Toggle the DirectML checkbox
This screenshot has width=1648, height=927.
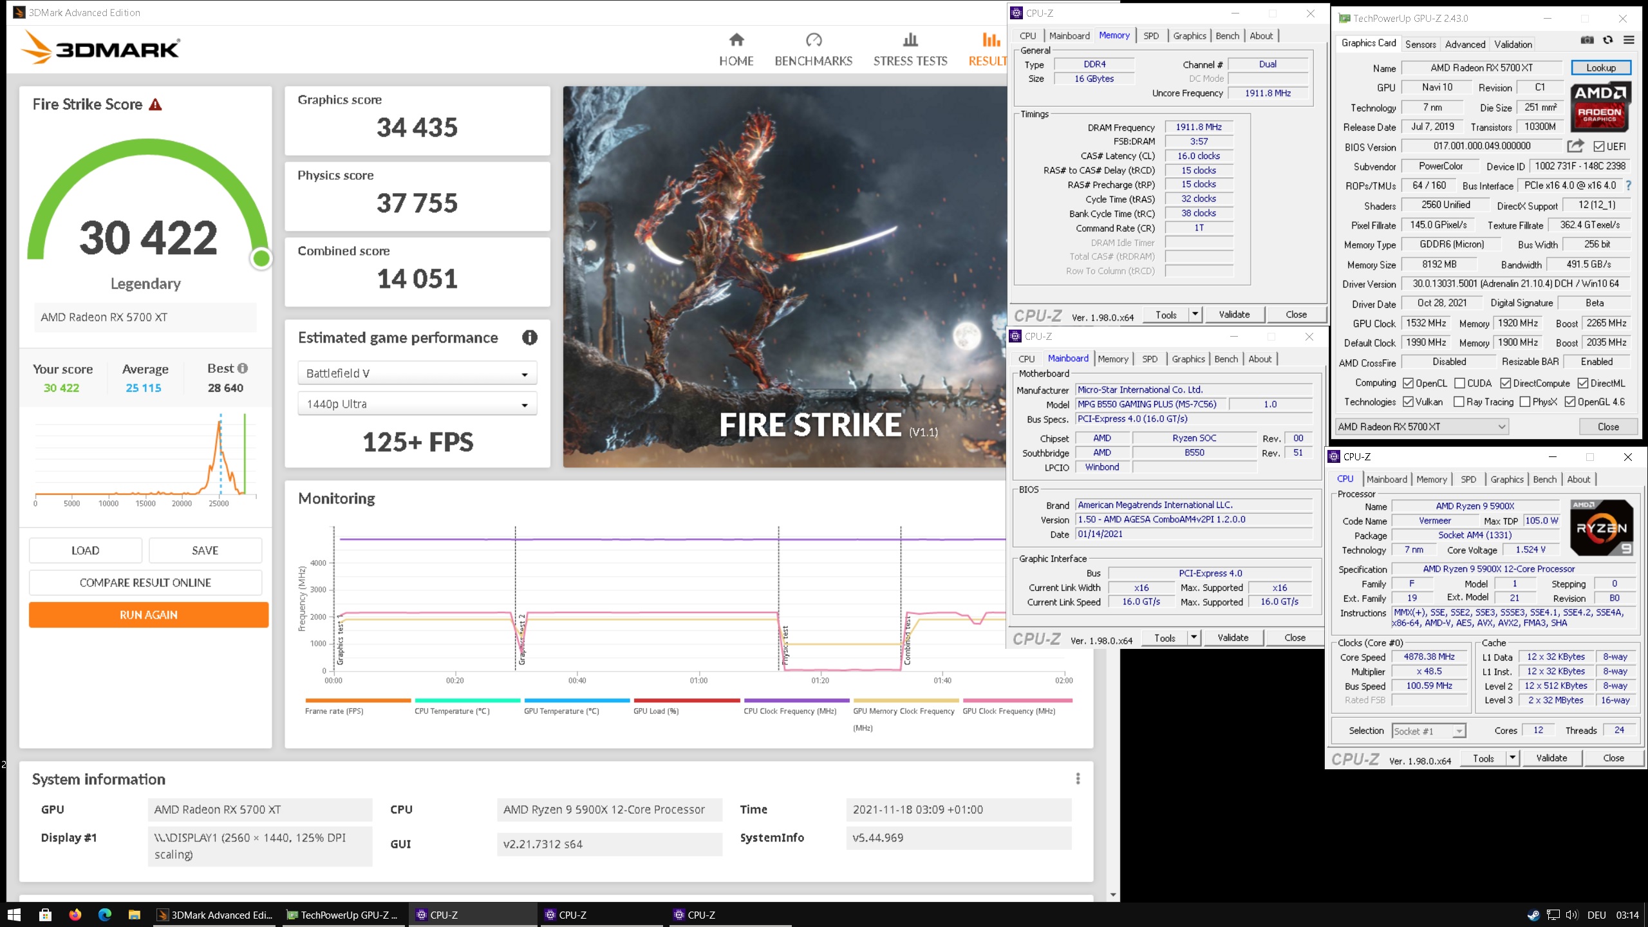(1583, 384)
